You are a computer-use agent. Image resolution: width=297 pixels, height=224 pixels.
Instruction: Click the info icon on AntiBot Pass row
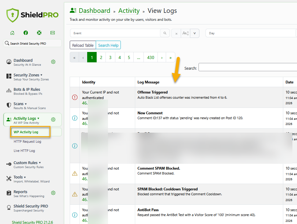pos(75,215)
